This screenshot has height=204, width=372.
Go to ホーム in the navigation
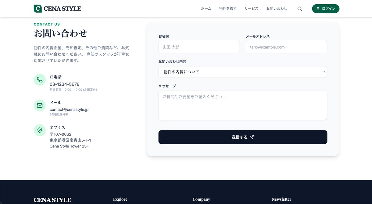coord(206,9)
